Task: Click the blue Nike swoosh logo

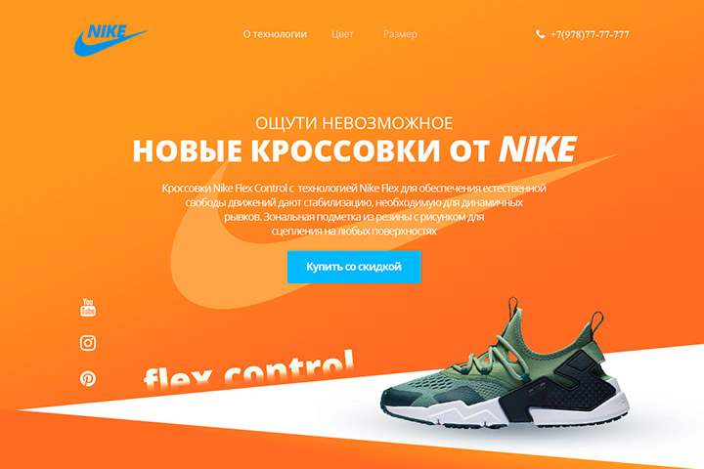Action: [x=110, y=40]
